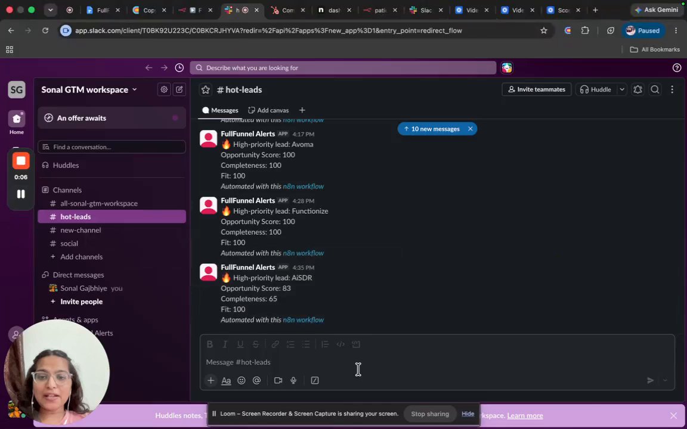687x429 pixels.
Task: Jump to 10 new messages
Action: tap(432, 129)
